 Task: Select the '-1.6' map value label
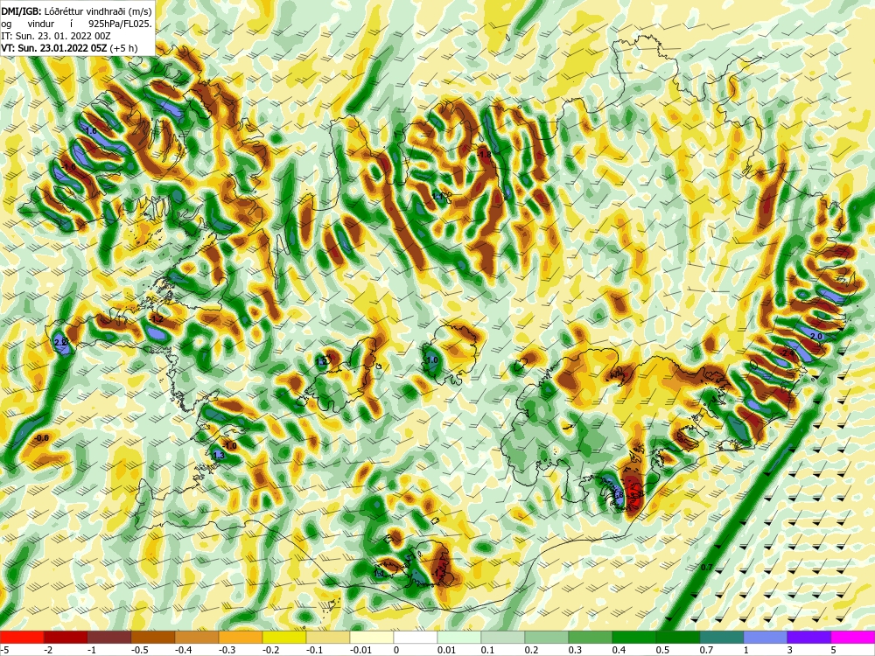(69, 167)
